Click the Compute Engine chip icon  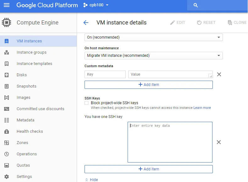coord(7,23)
